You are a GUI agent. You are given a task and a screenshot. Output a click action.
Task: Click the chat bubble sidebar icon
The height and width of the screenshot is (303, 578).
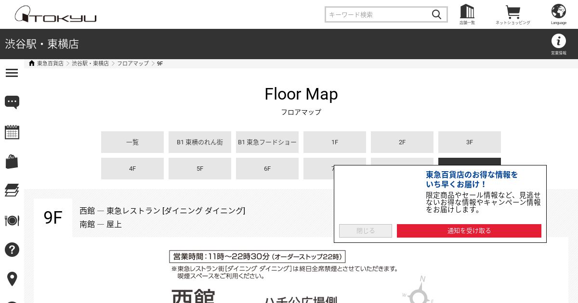[12, 102]
